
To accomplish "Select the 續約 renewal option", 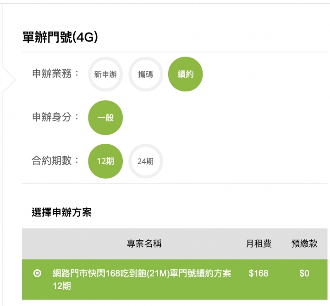I will click(x=185, y=74).
